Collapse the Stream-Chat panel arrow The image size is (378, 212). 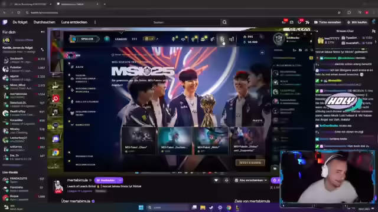(317, 31)
